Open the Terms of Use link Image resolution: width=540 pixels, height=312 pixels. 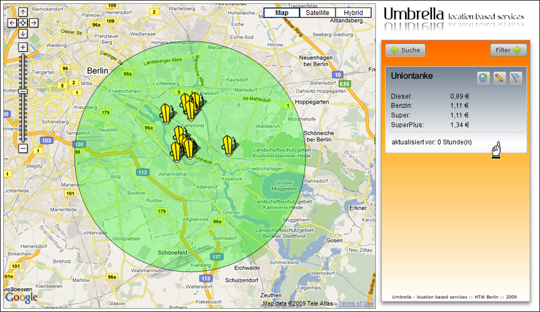356,303
